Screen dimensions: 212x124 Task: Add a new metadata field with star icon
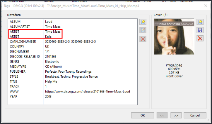(143, 22)
